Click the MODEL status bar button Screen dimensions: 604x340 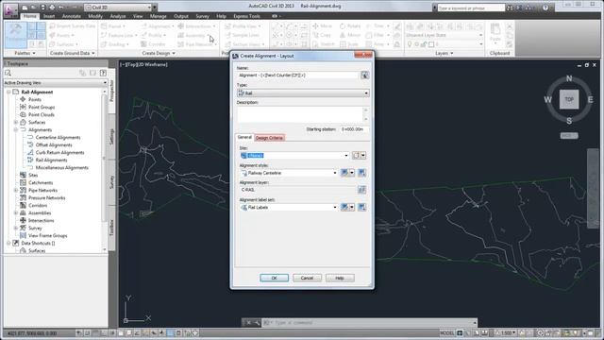point(446,332)
